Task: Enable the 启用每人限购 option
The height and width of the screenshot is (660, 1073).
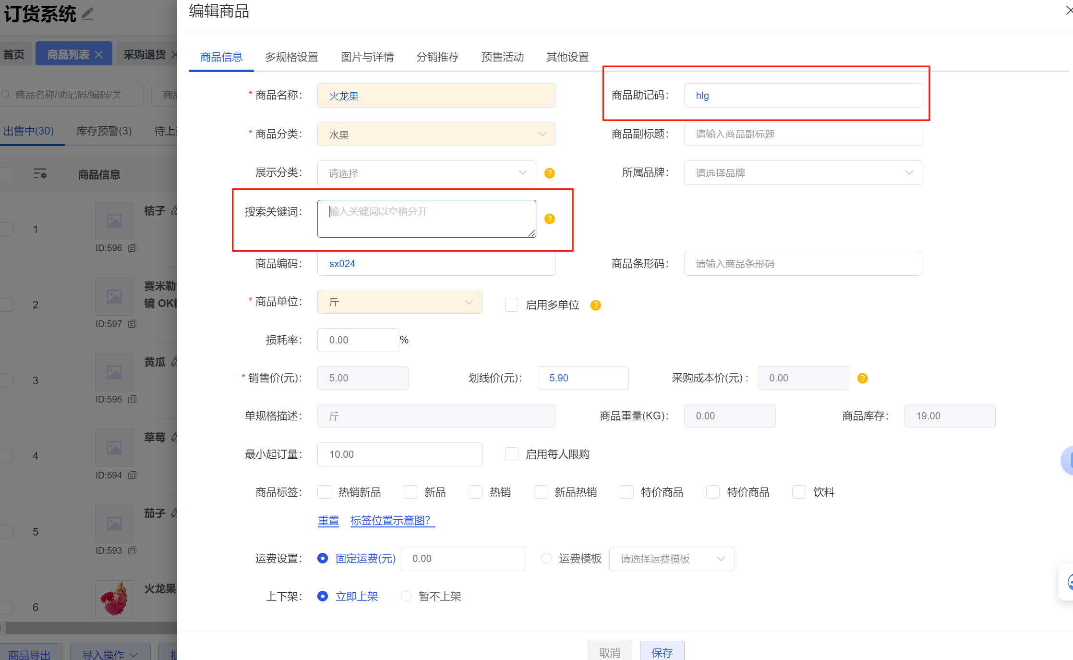Action: [511, 454]
